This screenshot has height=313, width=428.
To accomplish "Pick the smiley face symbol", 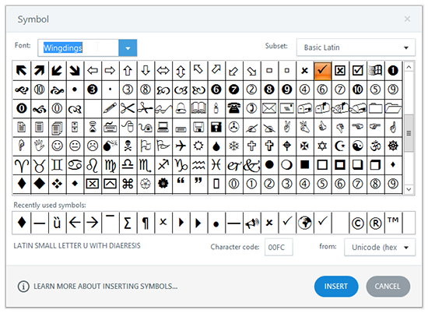I will point(57,146).
